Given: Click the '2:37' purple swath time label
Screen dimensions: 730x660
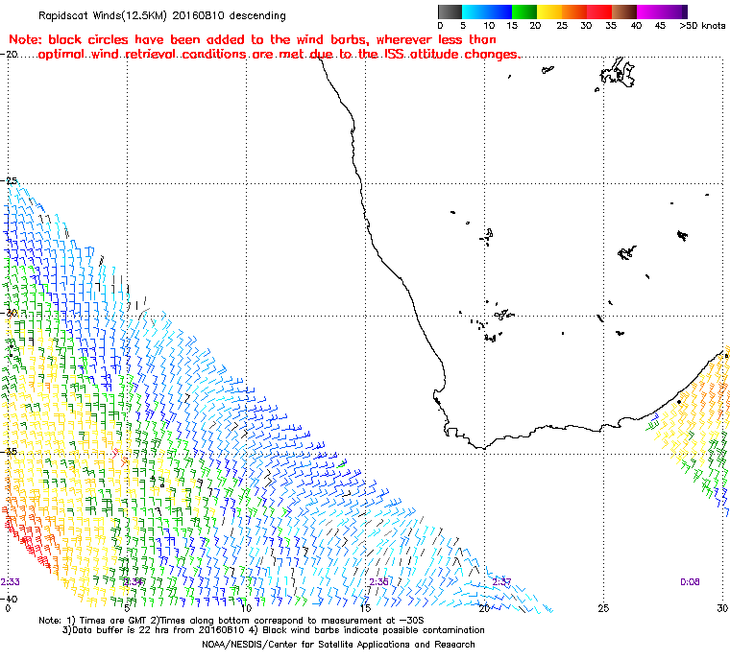Looking at the screenshot, I should click(501, 582).
